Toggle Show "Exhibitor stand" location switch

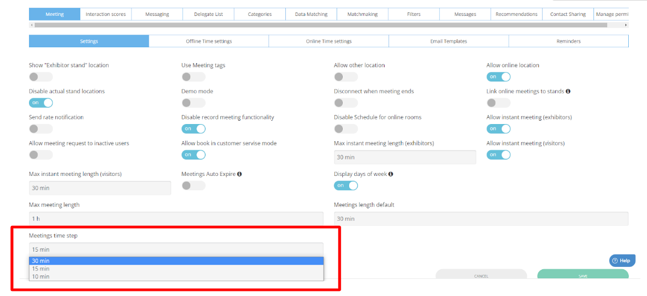coord(41,77)
